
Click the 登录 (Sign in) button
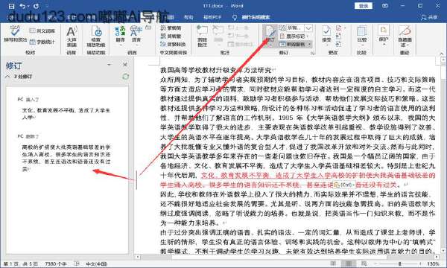(x=364, y=6)
